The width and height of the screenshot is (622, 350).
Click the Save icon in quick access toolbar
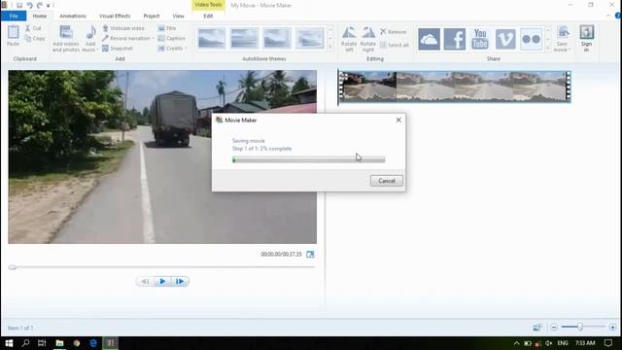pyautogui.click(x=19, y=5)
